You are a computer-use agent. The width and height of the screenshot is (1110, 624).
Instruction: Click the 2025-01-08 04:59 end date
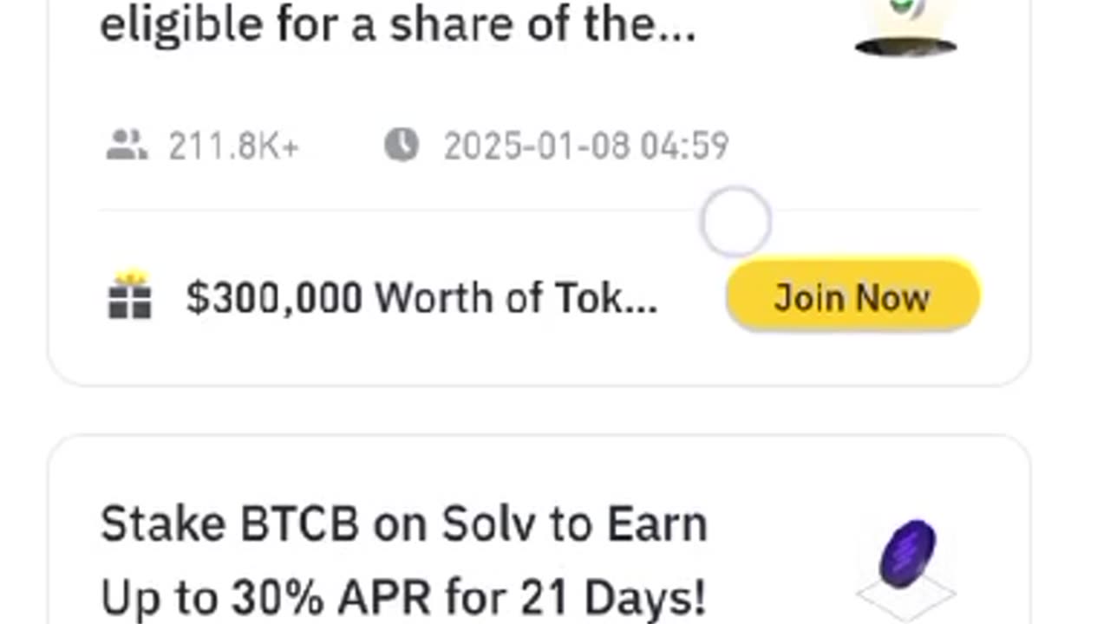tap(586, 146)
